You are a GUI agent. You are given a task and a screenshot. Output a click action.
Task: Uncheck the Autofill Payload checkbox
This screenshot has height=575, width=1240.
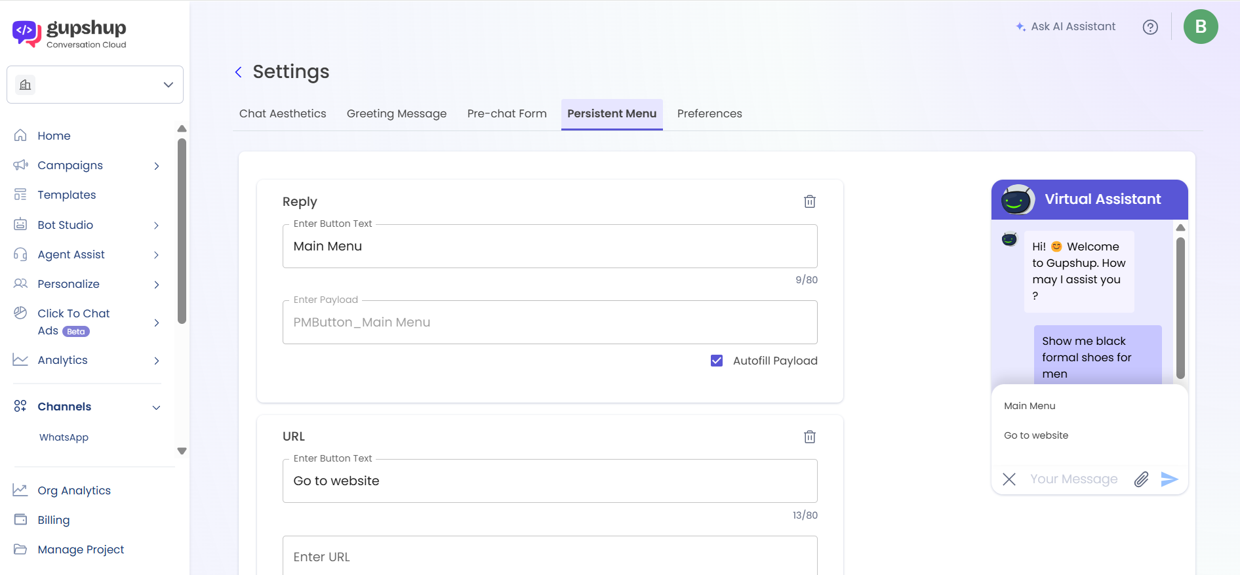[717, 361]
